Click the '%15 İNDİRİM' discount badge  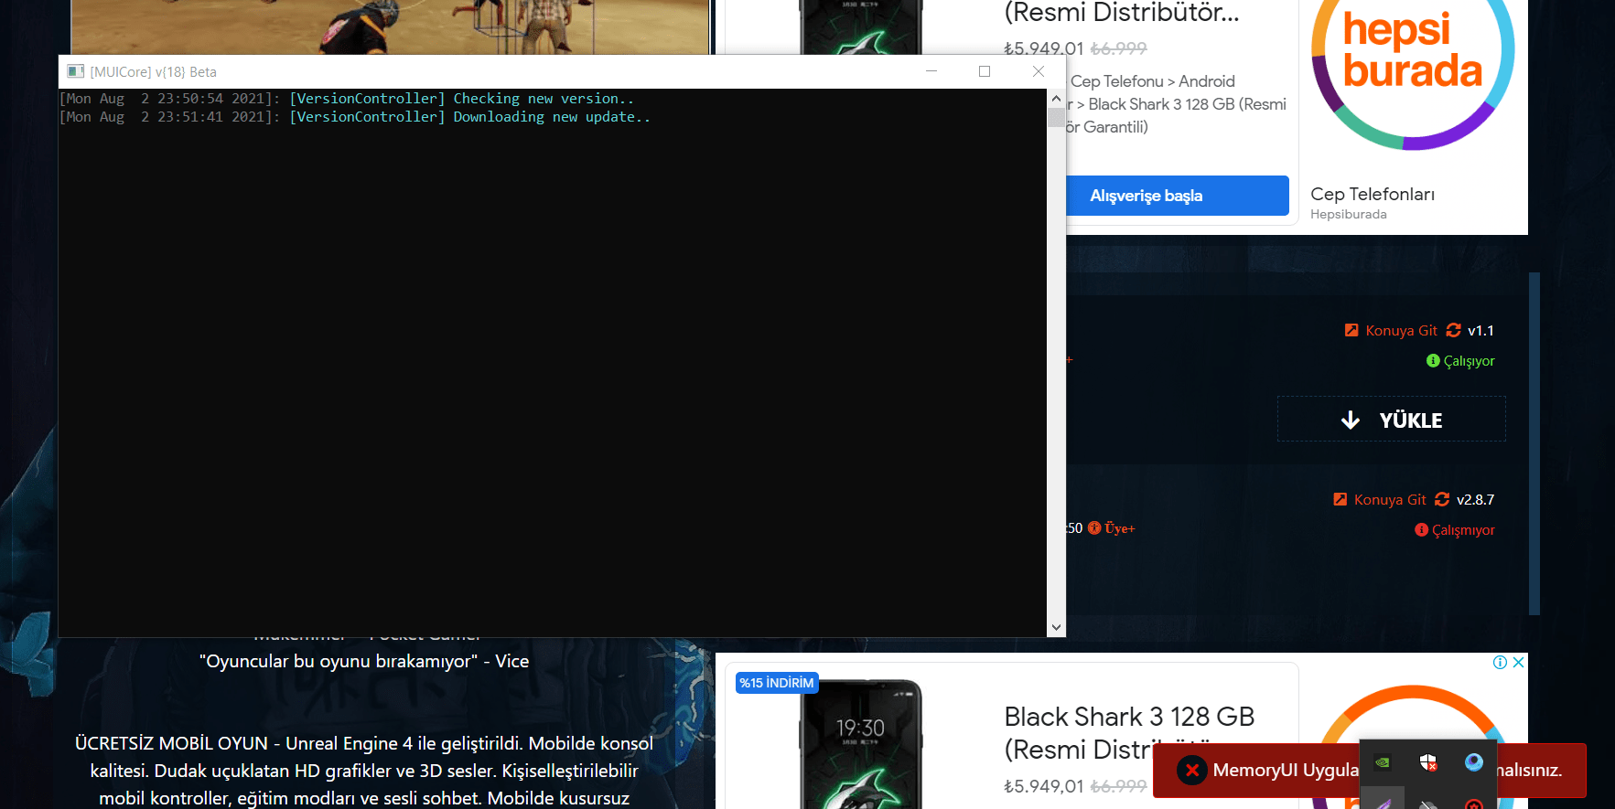777,683
